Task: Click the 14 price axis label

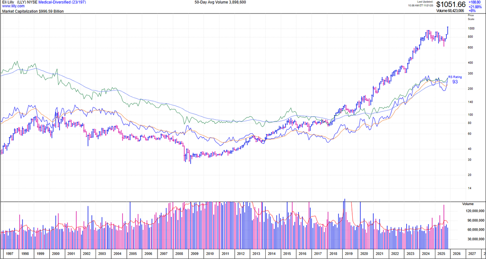Action: tap(469, 188)
